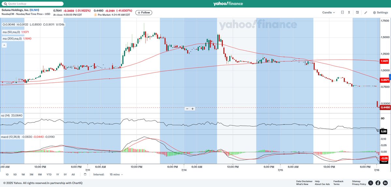Select the YTD range
This screenshot has height=187, width=391.
click(49, 175)
